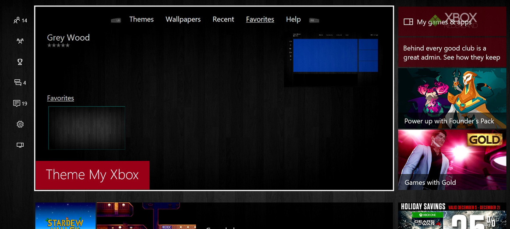The image size is (510, 229).
Task: Open the Settings gear icon
Action: point(20,124)
